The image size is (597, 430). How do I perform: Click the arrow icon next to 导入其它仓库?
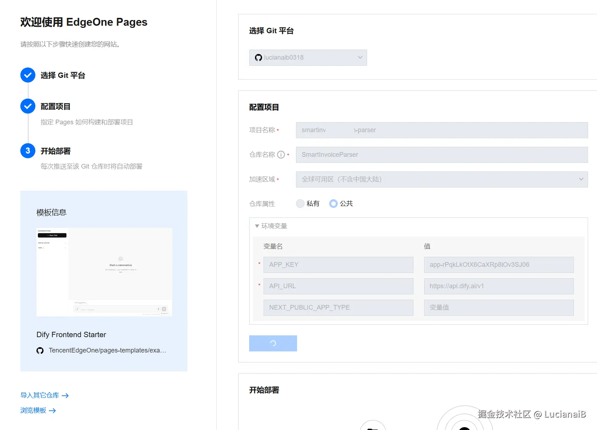(65, 395)
